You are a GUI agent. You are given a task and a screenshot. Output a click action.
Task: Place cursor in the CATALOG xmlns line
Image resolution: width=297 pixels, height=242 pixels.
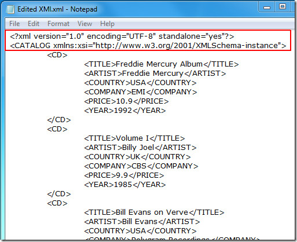coord(148,46)
